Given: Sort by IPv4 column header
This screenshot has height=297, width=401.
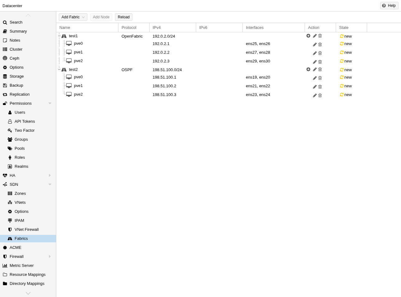Looking at the screenshot, I should [173, 28].
